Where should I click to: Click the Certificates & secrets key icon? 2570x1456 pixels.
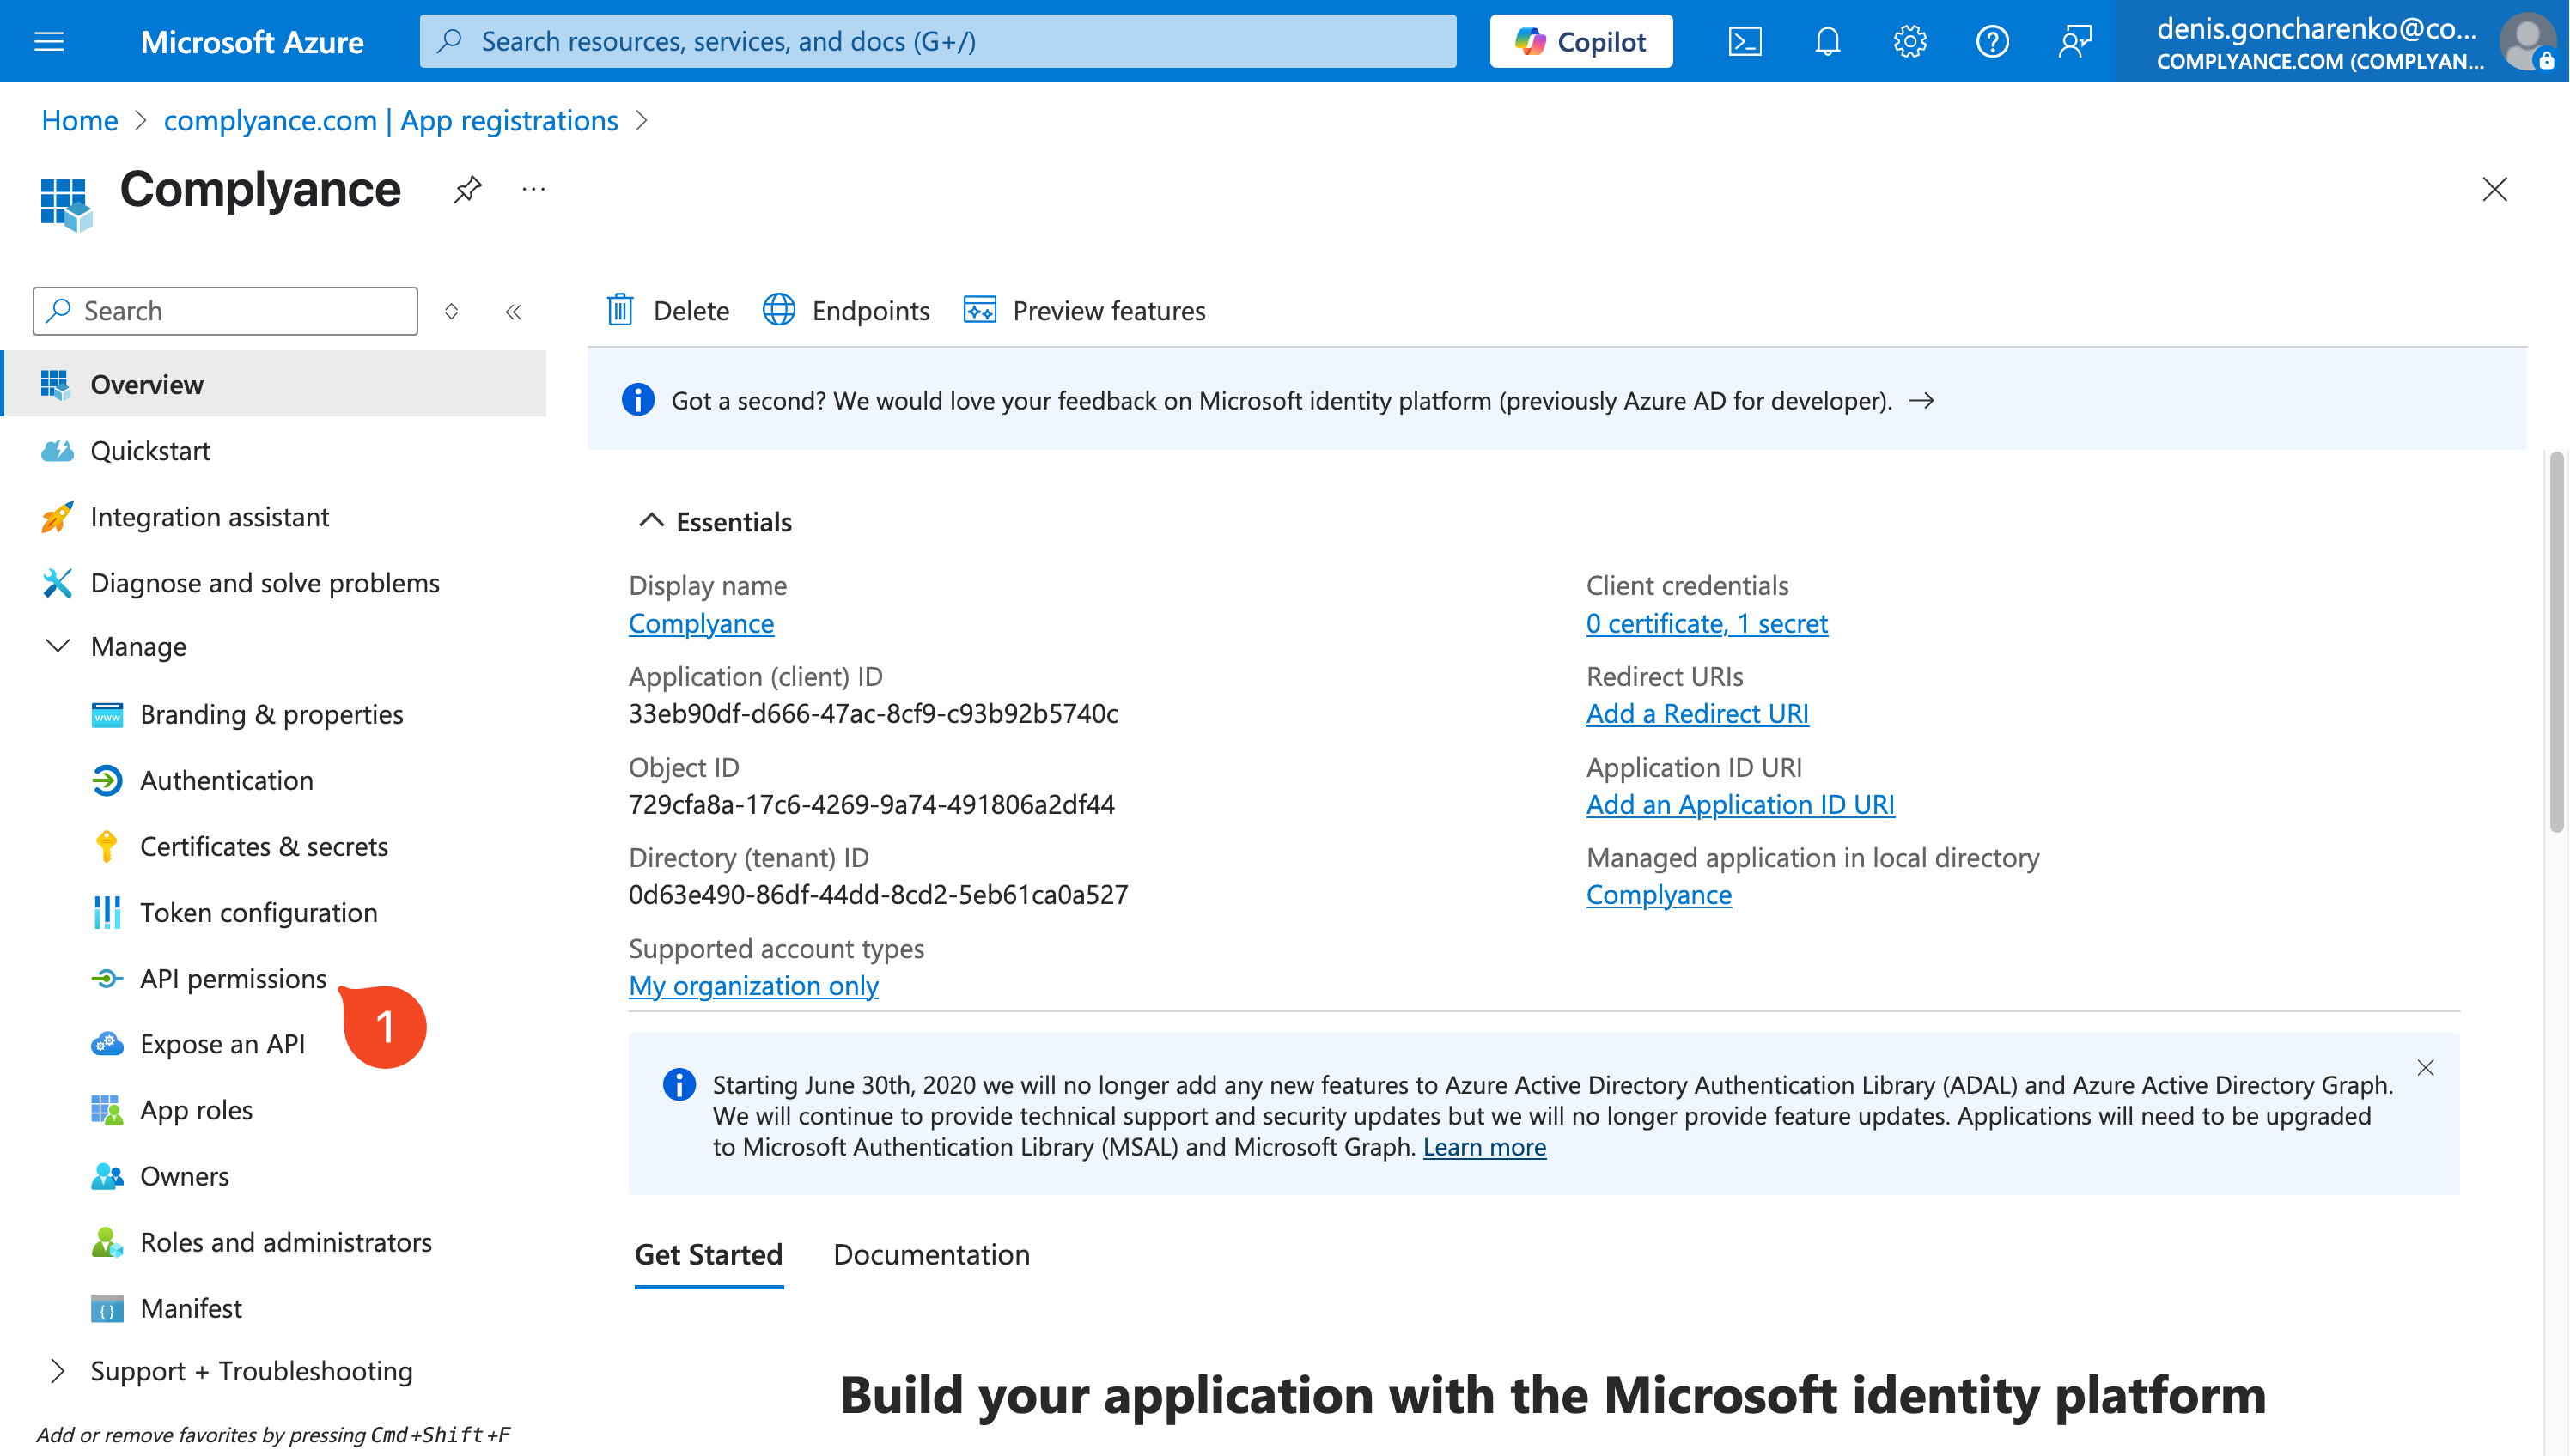[106, 846]
